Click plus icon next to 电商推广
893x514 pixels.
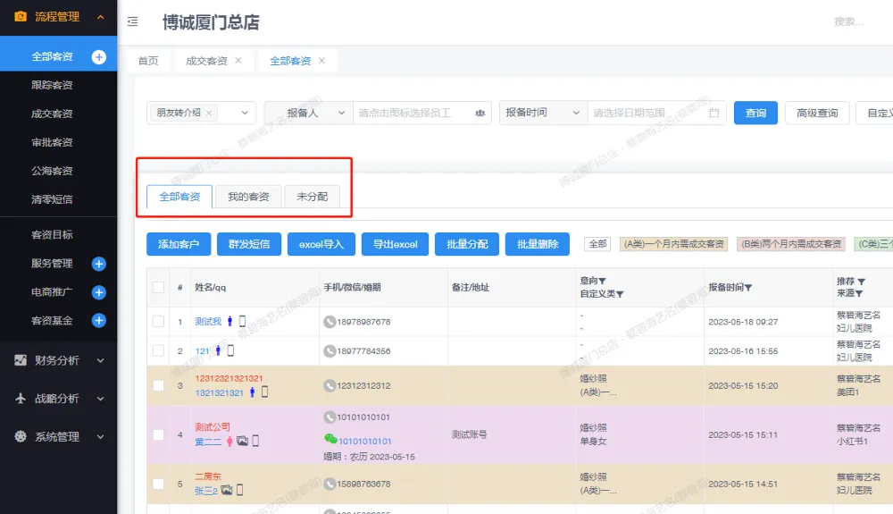99,292
